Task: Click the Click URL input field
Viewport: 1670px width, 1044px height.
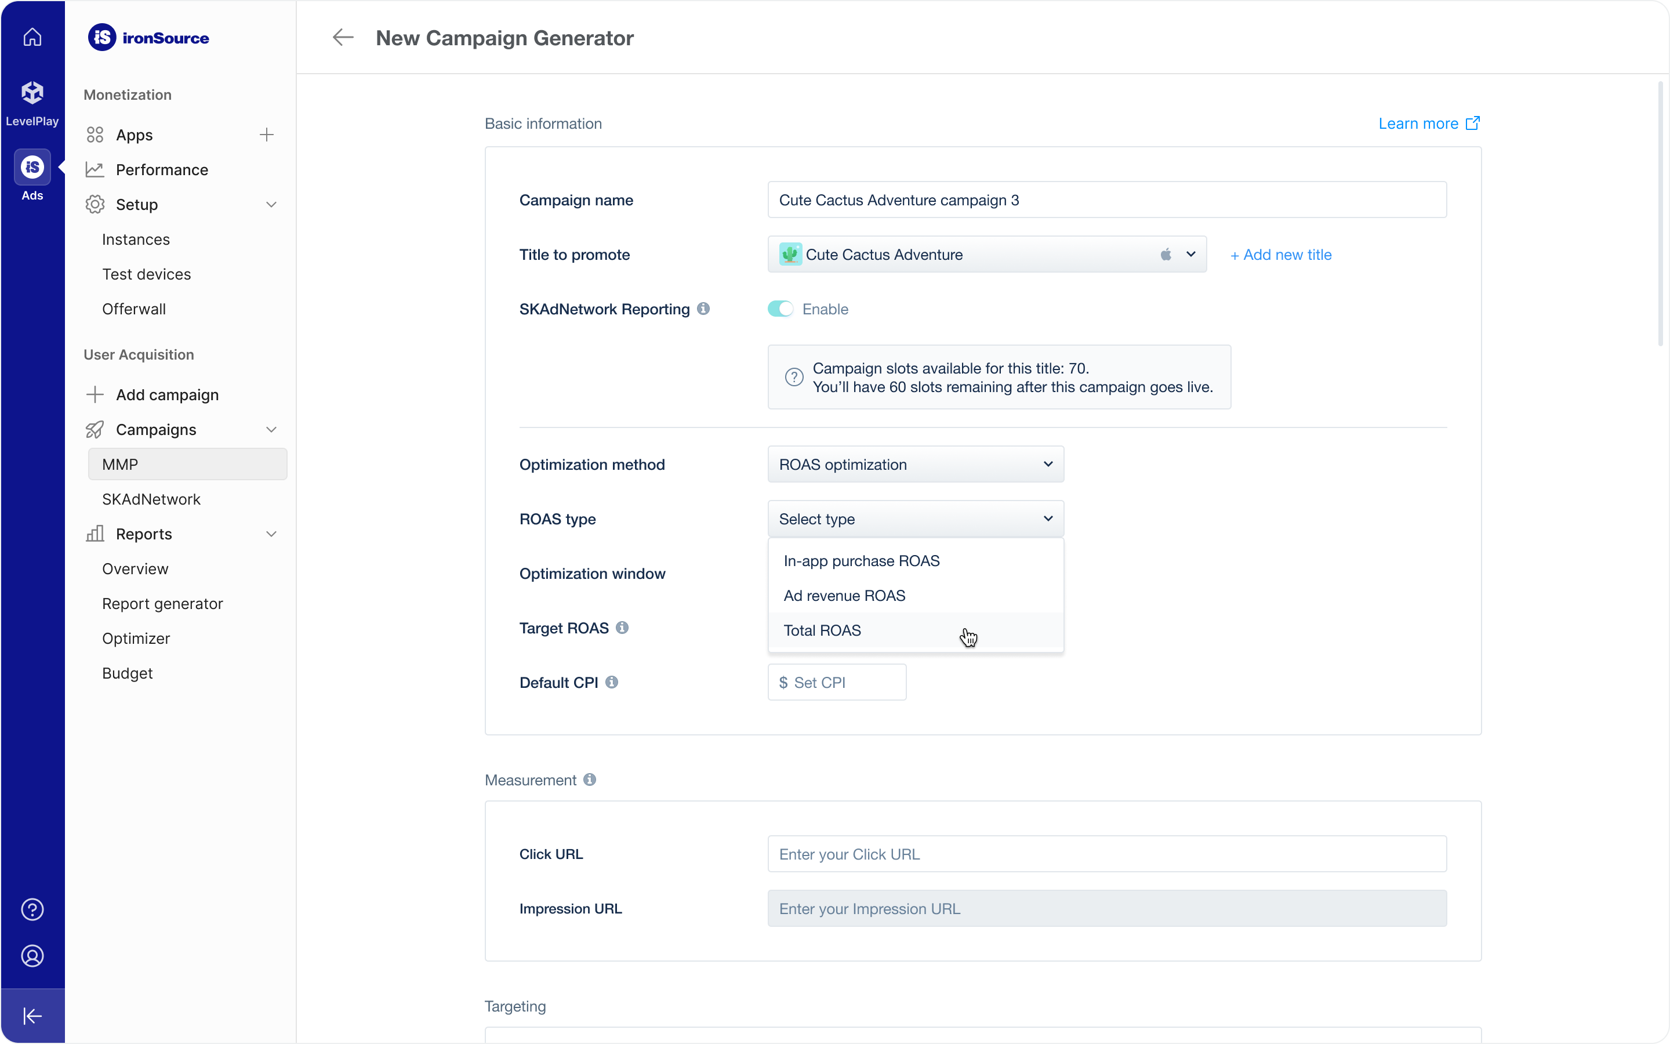Action: click(1106, 854)
